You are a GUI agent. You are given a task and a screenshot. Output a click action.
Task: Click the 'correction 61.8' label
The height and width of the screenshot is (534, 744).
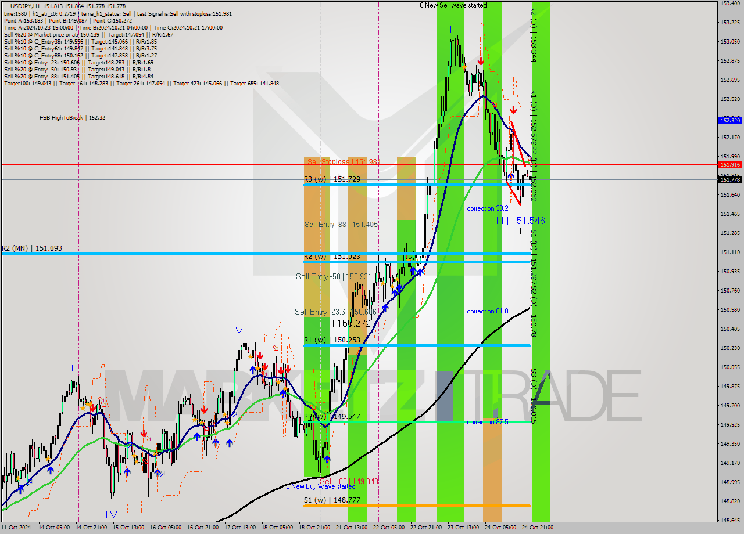pos(488,311)
